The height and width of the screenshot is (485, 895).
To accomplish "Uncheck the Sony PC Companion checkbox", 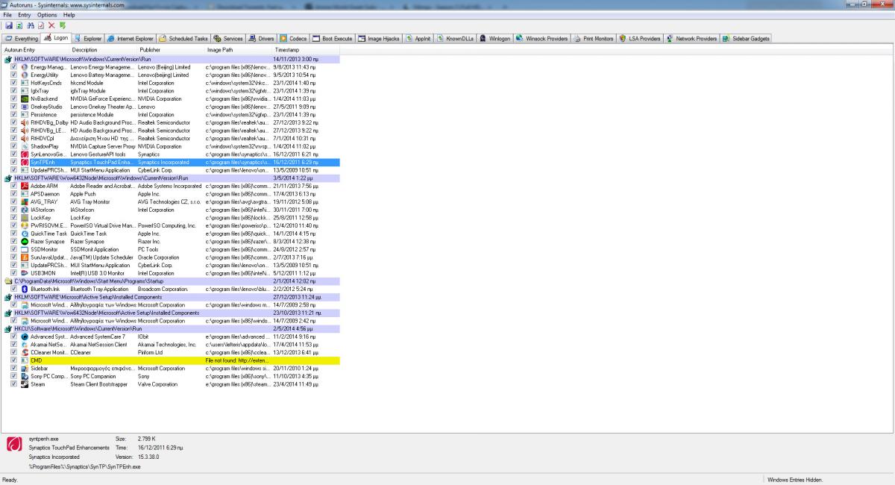I will (14, 376).
